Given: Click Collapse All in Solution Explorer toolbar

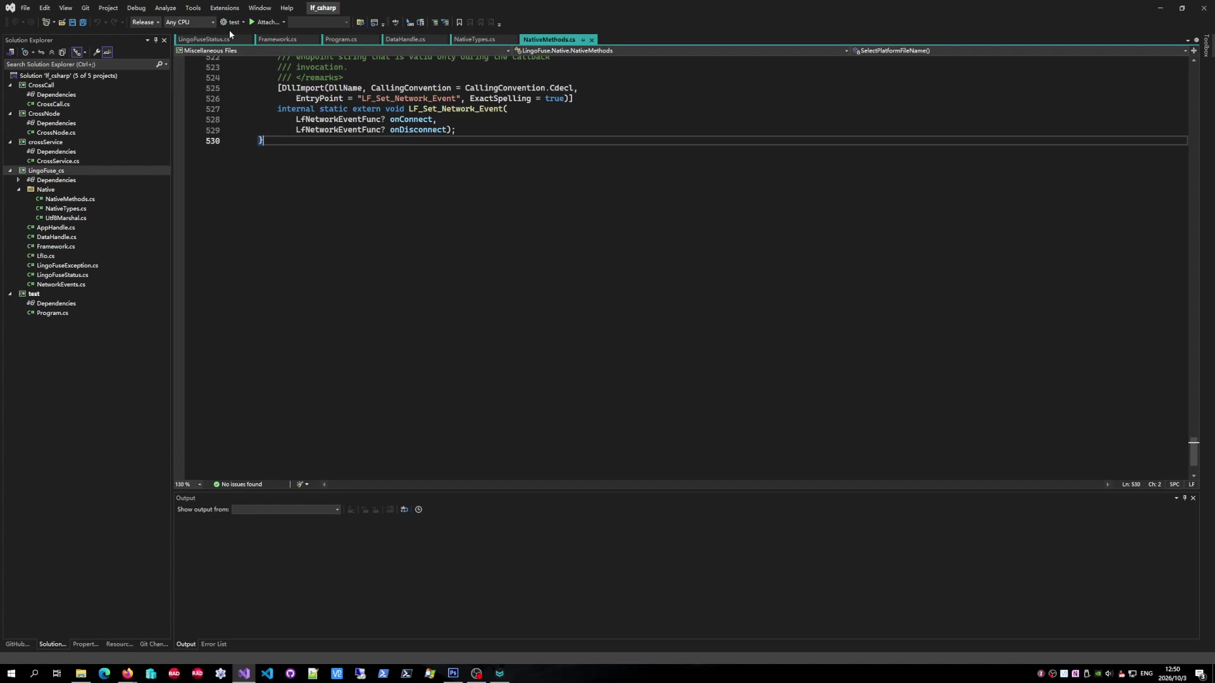Looking at the screenshot, I should coord(52,52).
